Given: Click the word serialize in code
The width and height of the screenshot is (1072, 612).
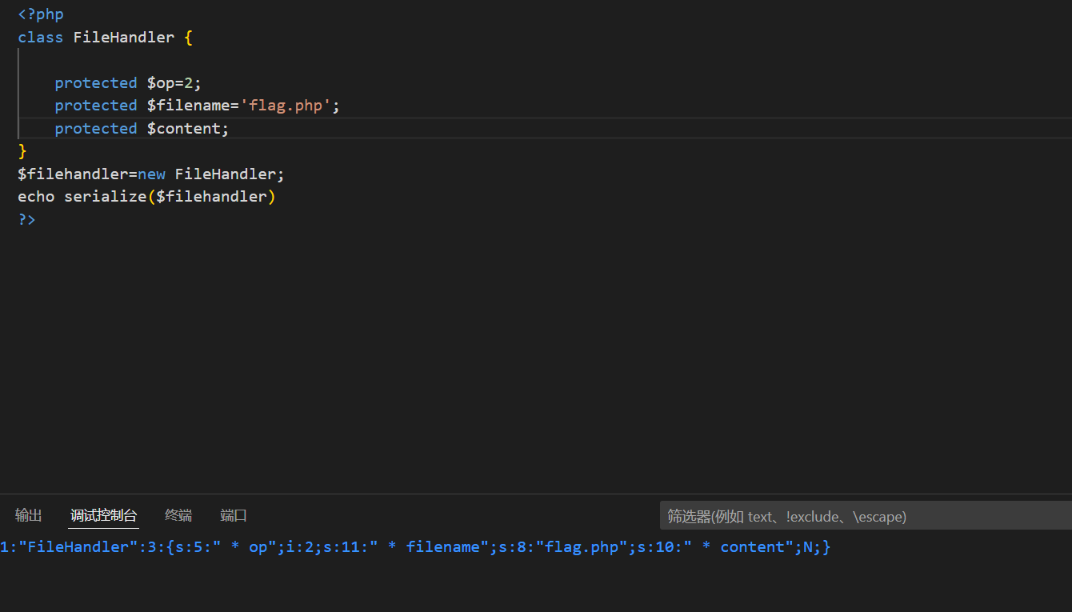Looking at the screenshot, I should point(106,196).
